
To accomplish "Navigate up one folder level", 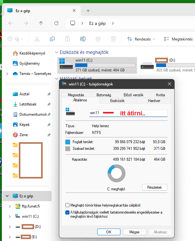I will pyautogui.click(x=41, y=23).
